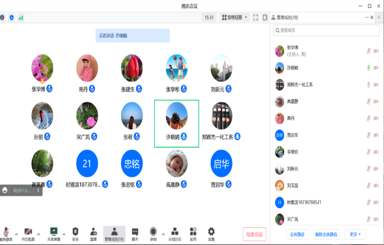Select 许晓娟's highlighted video tile

click(x=176, y=123)
